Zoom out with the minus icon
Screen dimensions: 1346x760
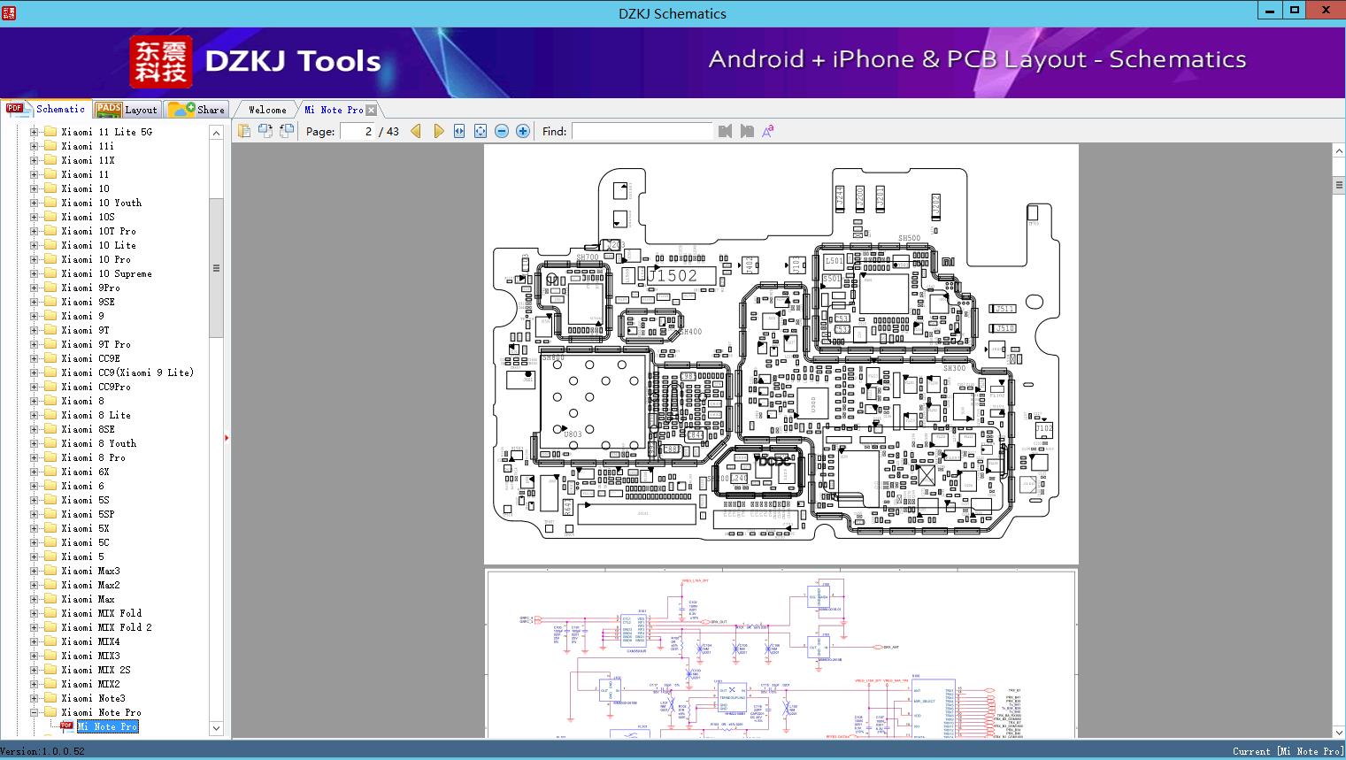coord(502,131)
